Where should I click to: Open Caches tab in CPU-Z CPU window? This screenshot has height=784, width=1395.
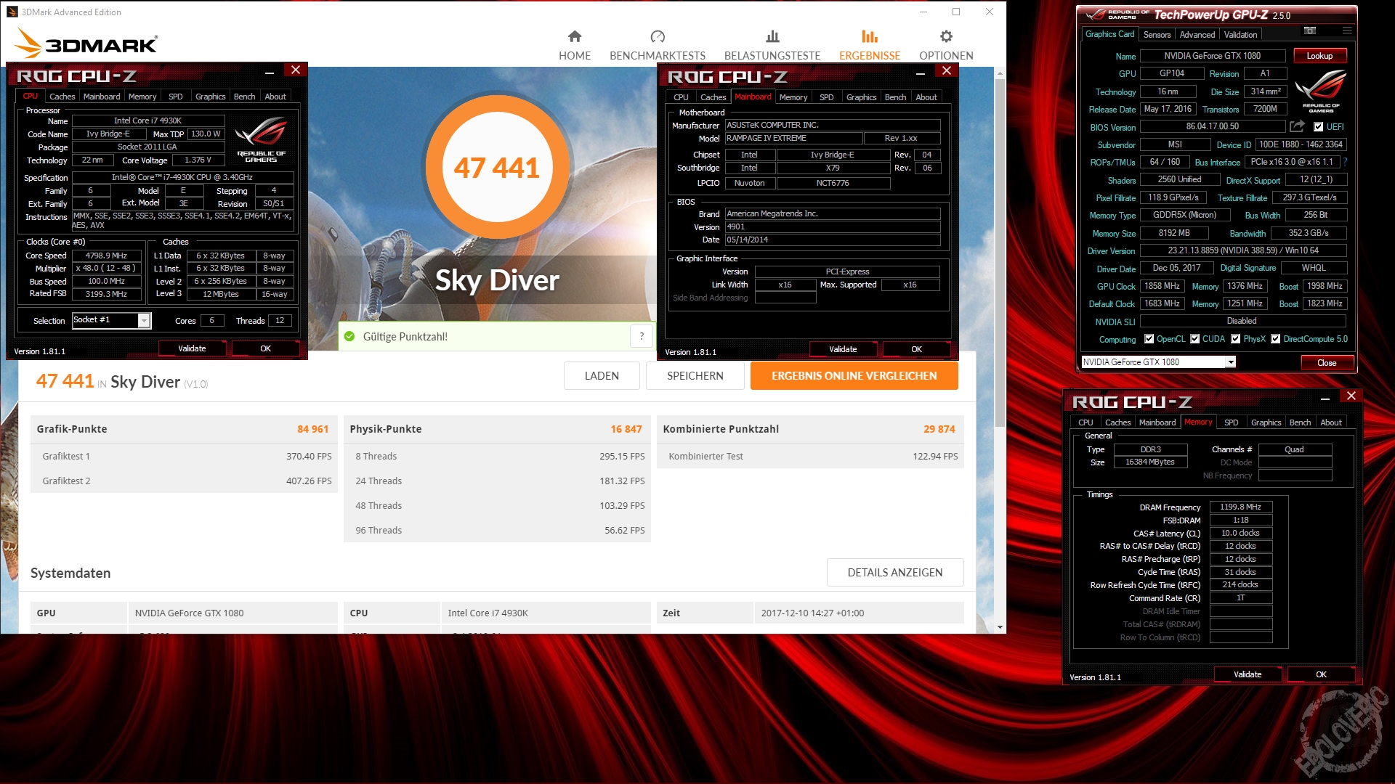[x=62, y=97]
